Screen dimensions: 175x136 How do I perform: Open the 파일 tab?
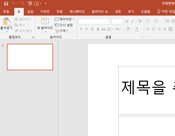pyautogui.click(x=6, y=11)
